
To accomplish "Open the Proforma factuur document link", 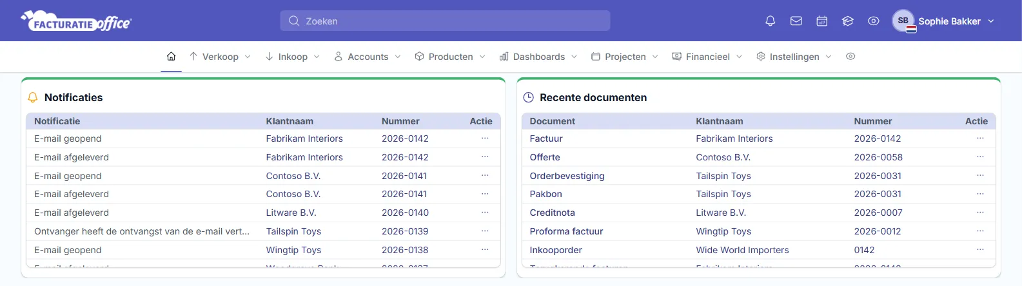I will [x=566, y=231].
